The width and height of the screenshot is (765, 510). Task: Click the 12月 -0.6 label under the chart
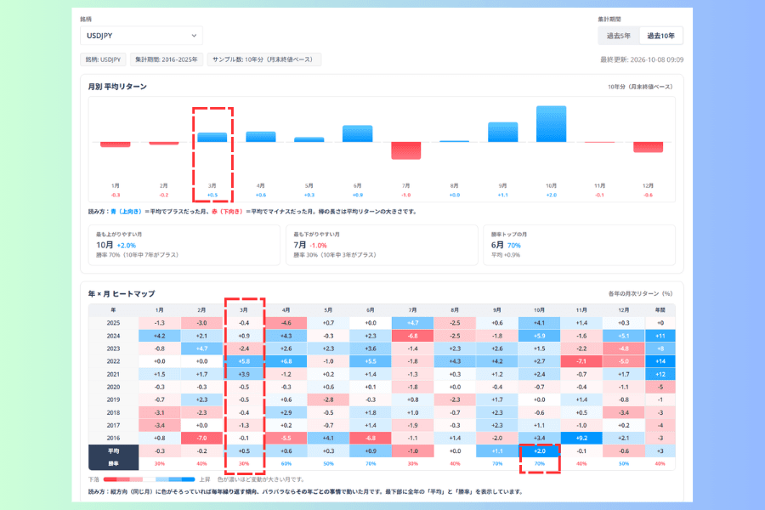648,190
